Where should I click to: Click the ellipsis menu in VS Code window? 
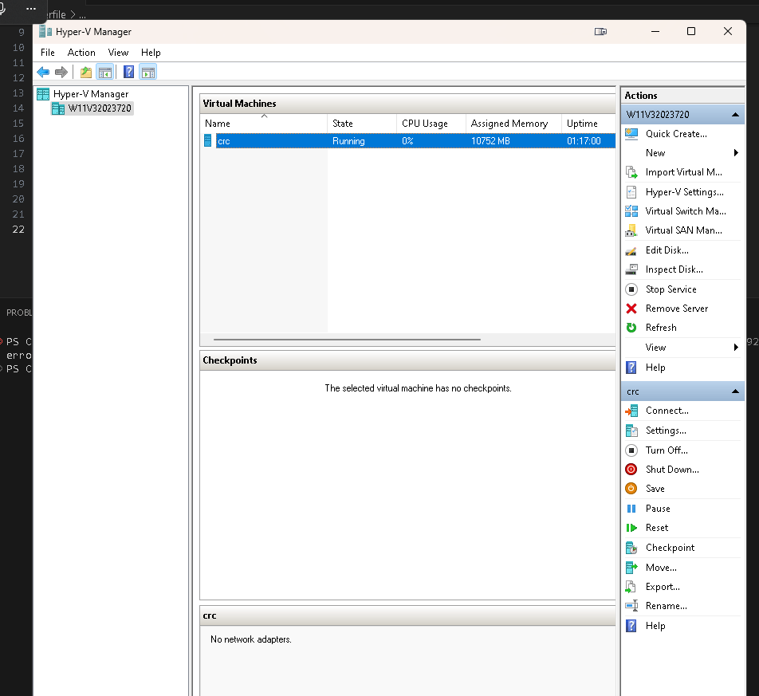[31, 9]
